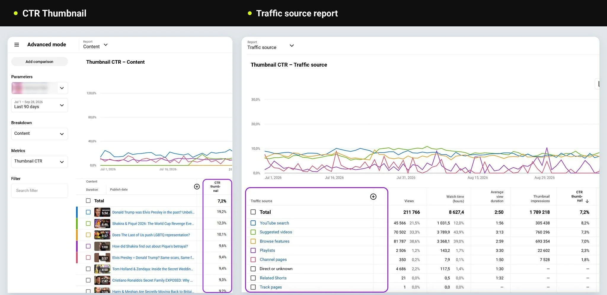Click the Publish date column header
Image resolution: width=607 pixels, height=295 pixels.
pyautogui.click(x=119, y=190)
